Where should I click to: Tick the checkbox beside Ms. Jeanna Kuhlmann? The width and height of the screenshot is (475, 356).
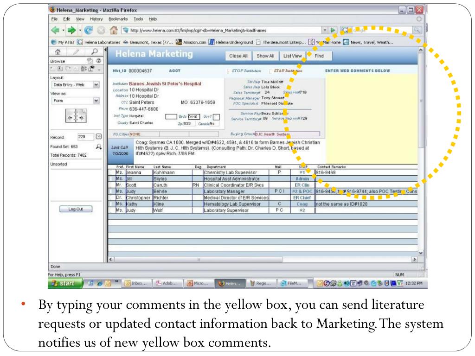click(111, 172)
